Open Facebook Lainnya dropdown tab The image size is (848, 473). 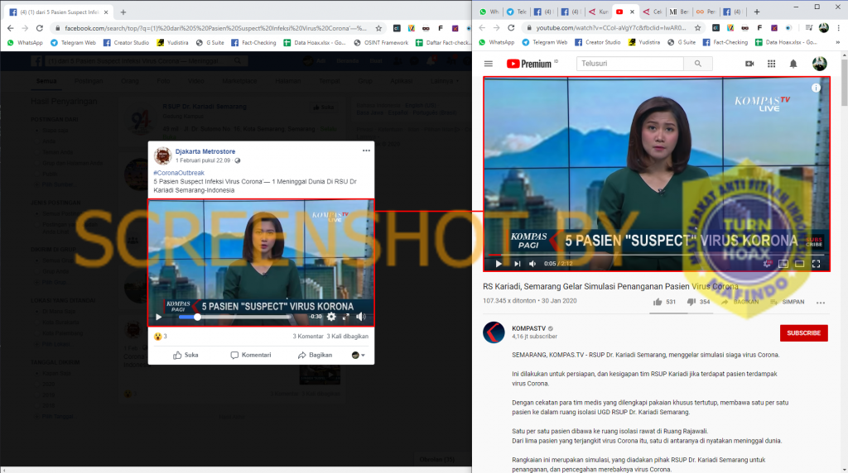point(445,81)
